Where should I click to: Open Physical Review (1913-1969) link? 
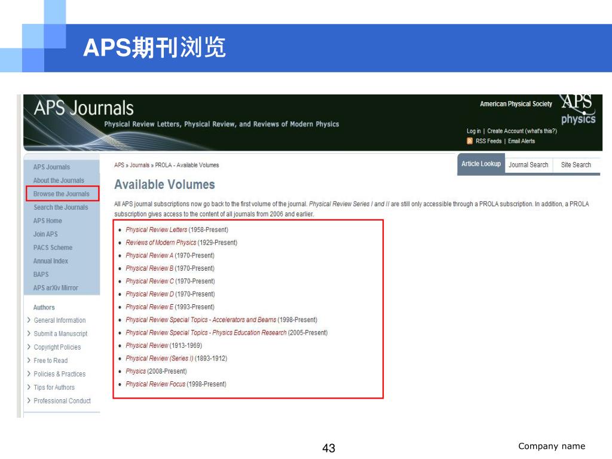point(147,346)
